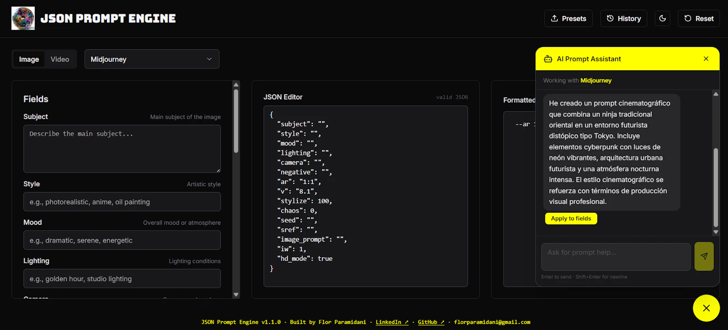Switch to the Video tab
Image resolution: width=728 pixels, height=330 pixels.
pos(60,60)
